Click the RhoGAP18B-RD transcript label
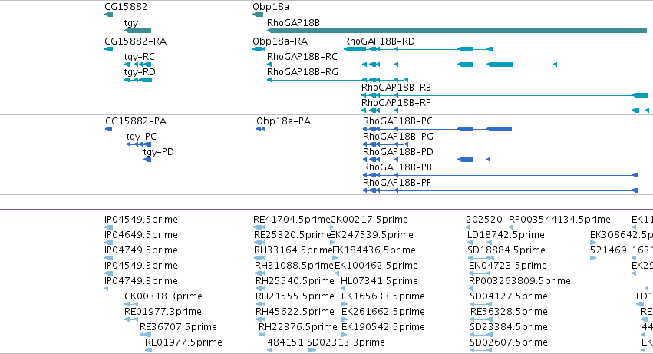This screenshot has width=653, height=354. 379,41
